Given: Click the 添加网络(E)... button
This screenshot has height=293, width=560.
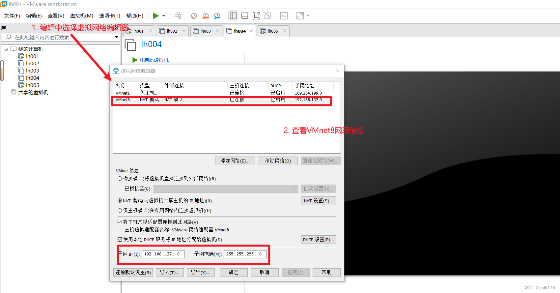Looking at the screenshot, I should (235, 161).
